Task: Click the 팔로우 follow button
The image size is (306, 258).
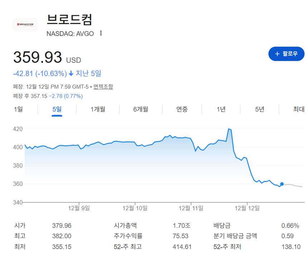Action: 286,54
